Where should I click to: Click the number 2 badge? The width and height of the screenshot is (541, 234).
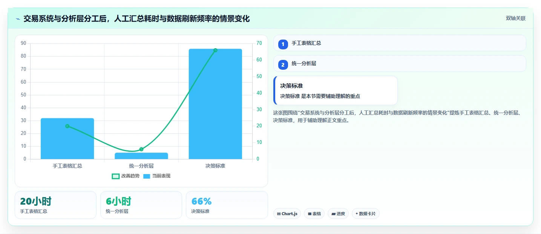(283, 65)
